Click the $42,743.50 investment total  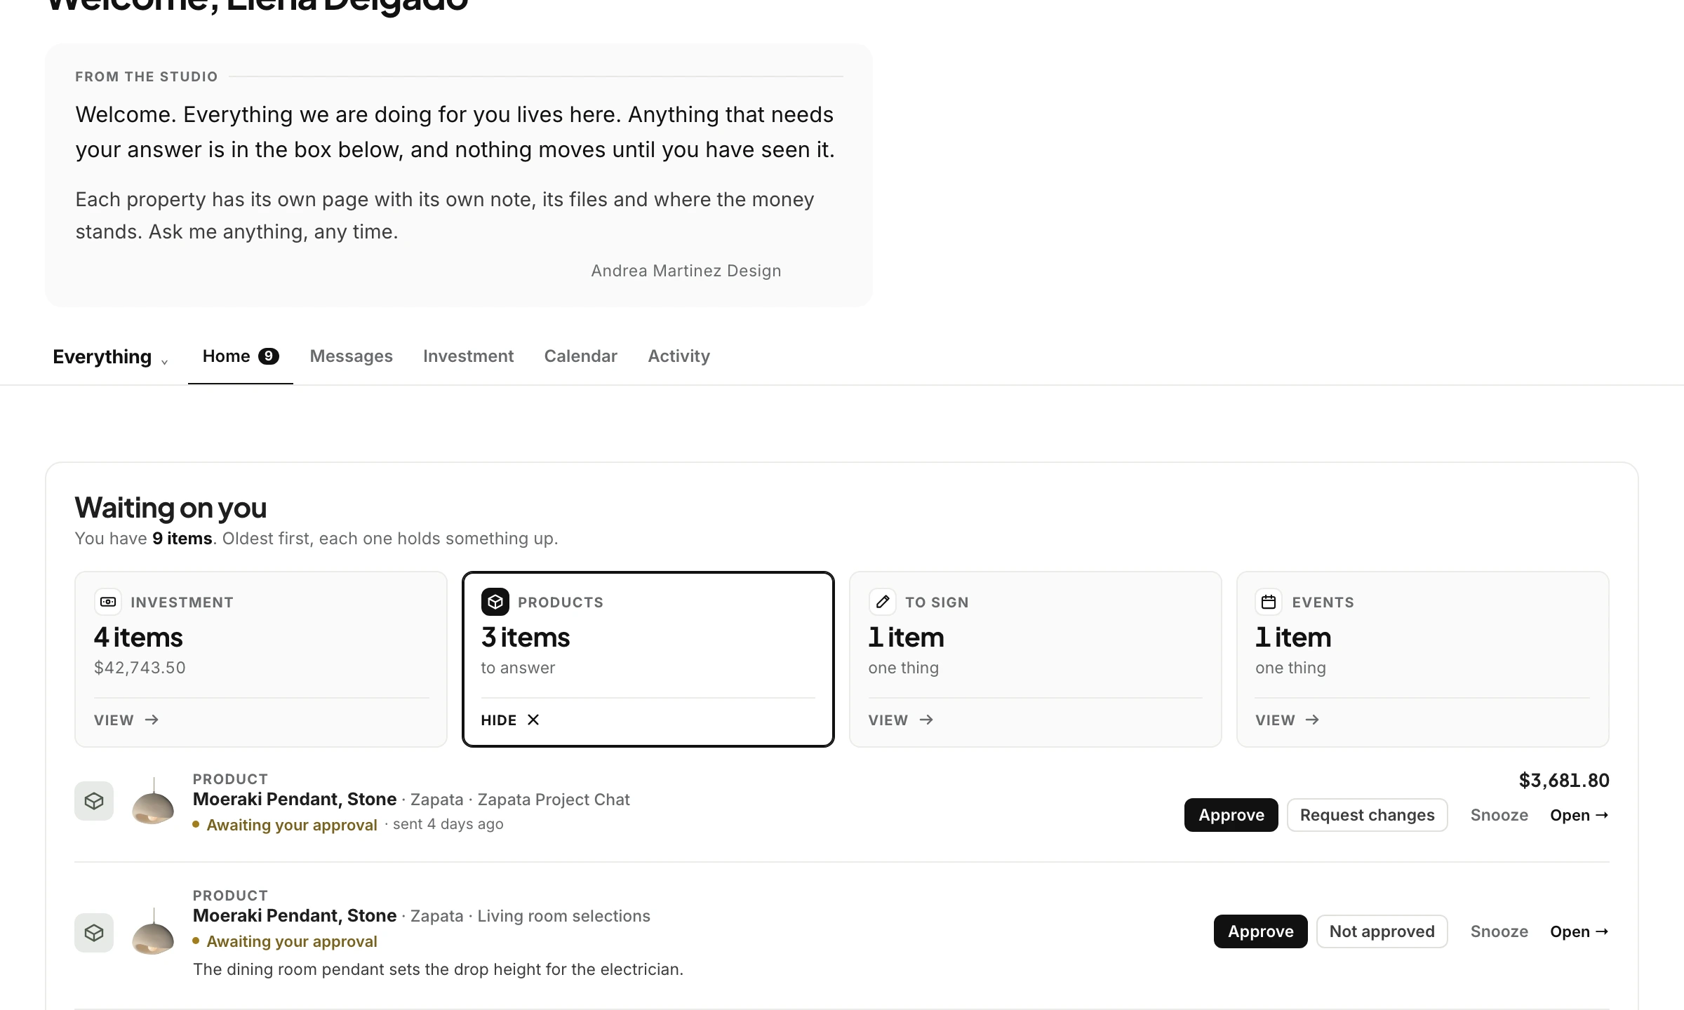(x=140, y=668)
